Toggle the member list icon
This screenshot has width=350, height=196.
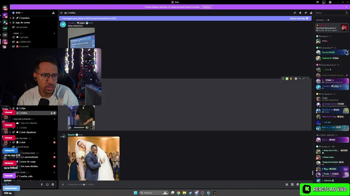pos(311,13)
